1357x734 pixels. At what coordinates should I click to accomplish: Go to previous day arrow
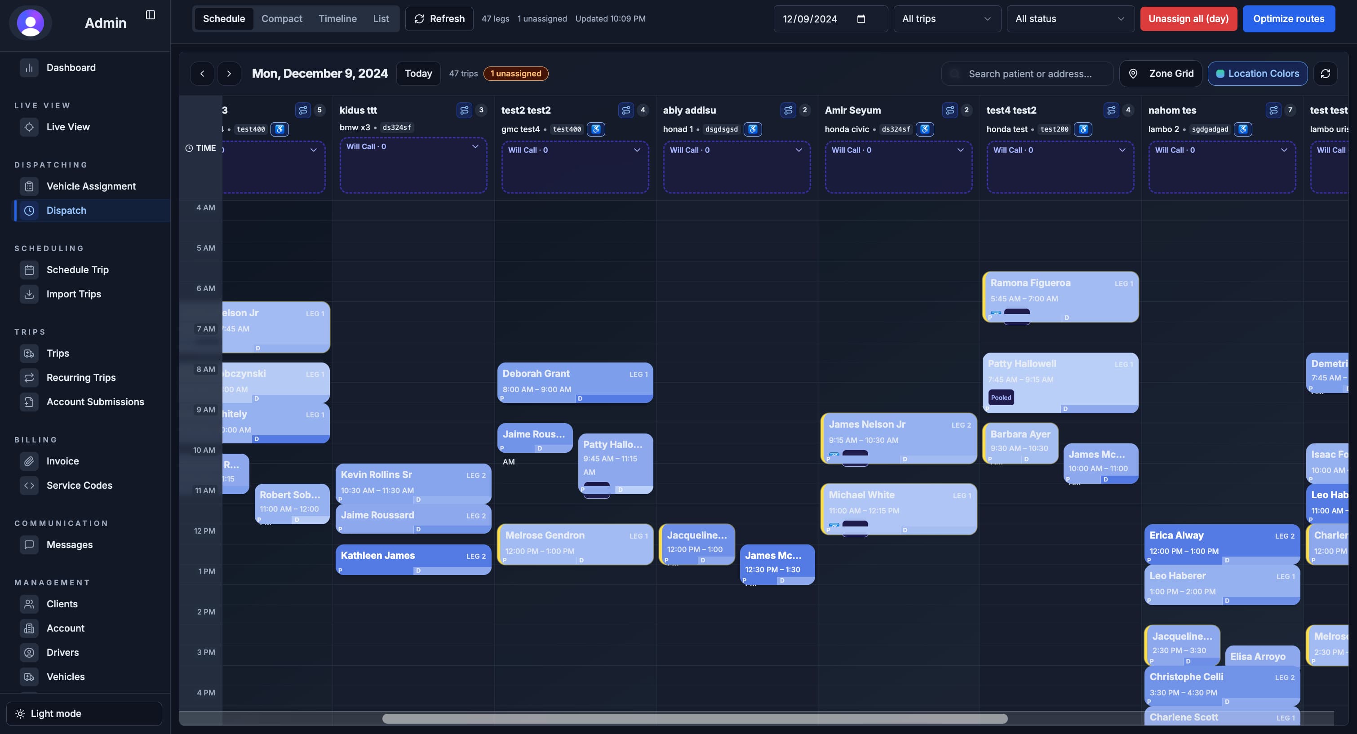(202, 74)
